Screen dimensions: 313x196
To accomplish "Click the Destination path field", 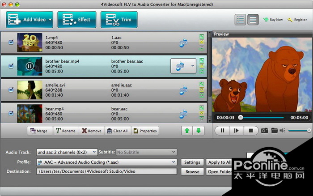I will click(106, 171).
